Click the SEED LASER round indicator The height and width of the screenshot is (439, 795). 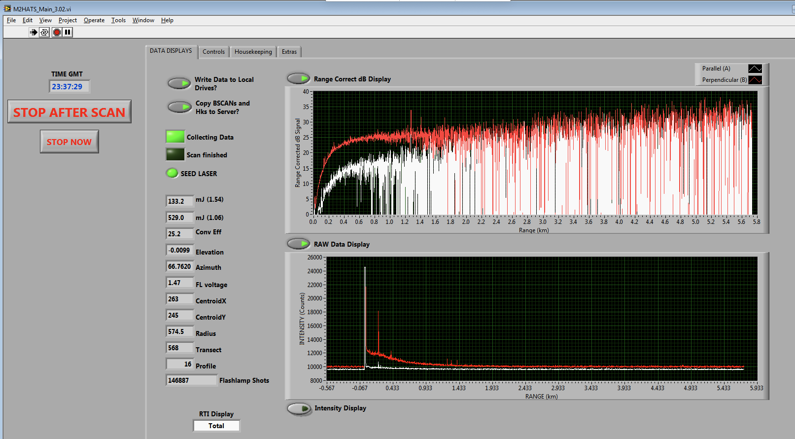tap(172, 173)
